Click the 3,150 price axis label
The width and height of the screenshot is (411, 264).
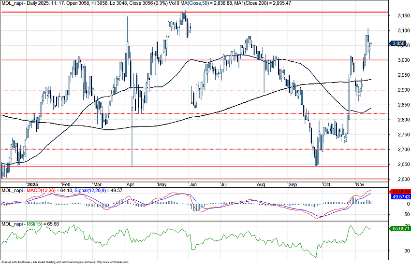(398, 15)
